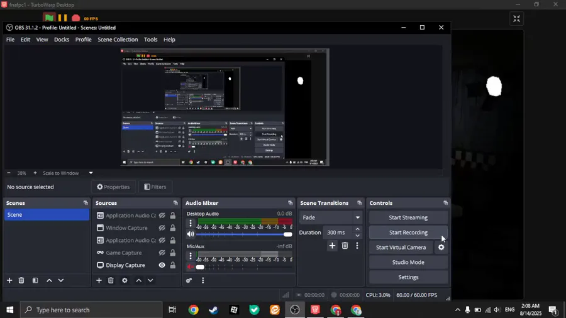Zoom in the preview with plus icon

coord(35,173)
